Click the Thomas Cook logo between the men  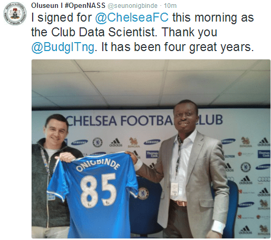152,155
